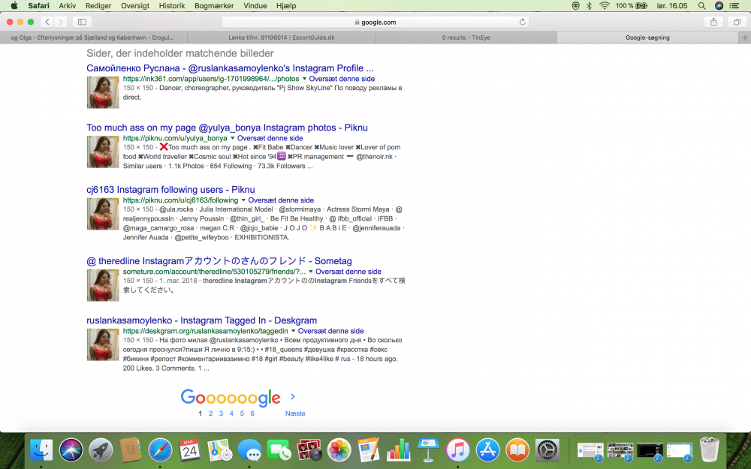751x469 pixels.
Task: Go forward with the Safari forward arrow
Action: [60, 22]
